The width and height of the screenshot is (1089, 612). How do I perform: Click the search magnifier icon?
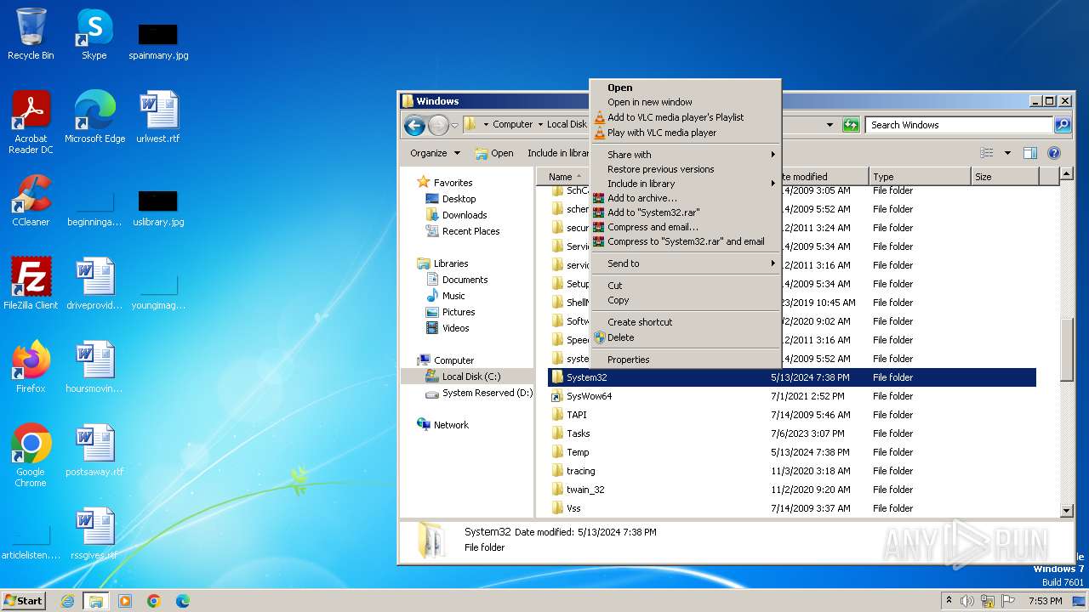tap(1062, 125)
